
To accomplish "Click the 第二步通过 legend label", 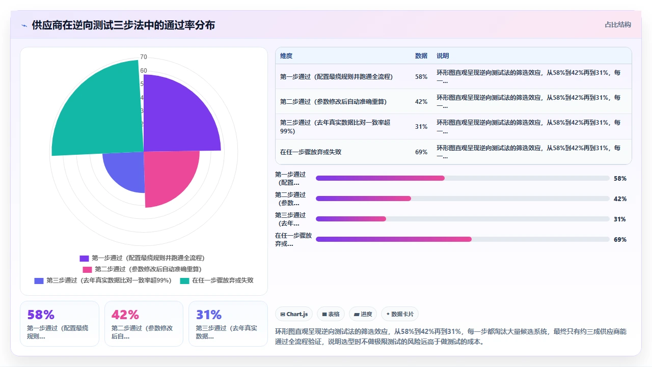I will coord(148,269).
